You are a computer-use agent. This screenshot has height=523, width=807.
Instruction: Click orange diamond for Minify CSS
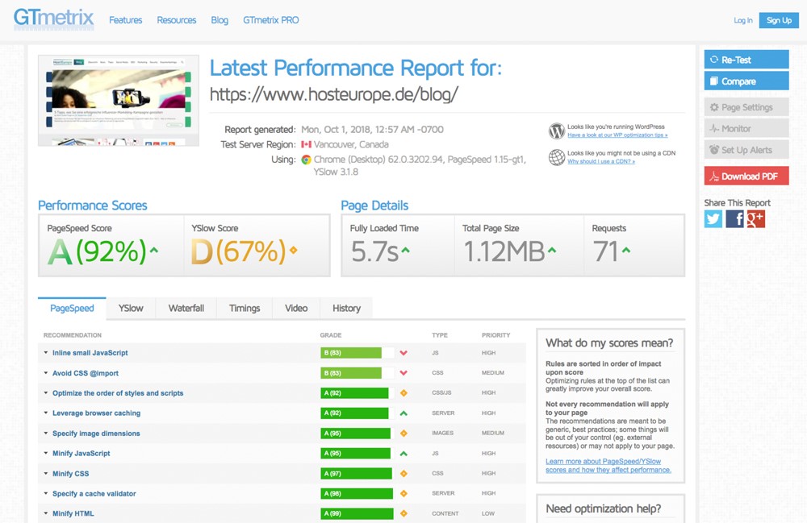[x=403, y=473]
